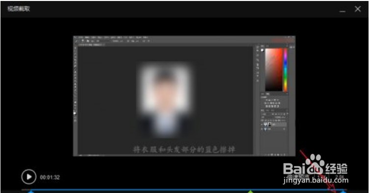Click the blue timeline progress bar
Viewport: 369px width, 193px height.
tap(187, 190)
